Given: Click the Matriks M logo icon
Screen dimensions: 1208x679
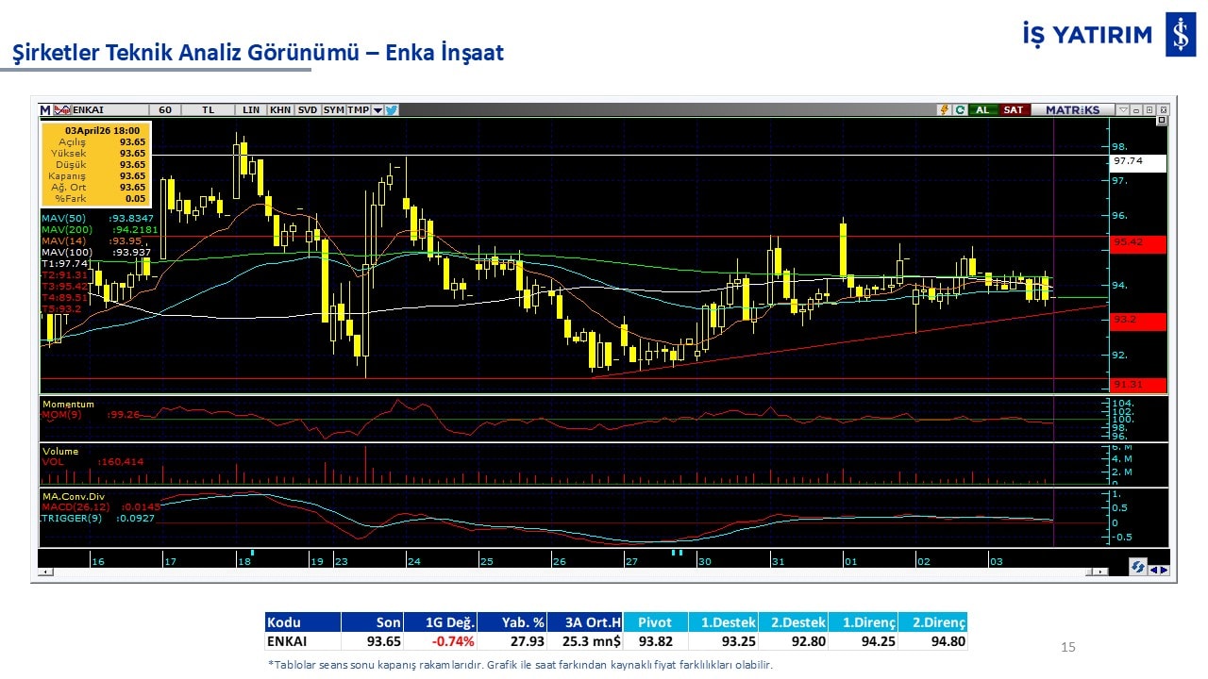Looking at the screenshot, I should (45, 110).
